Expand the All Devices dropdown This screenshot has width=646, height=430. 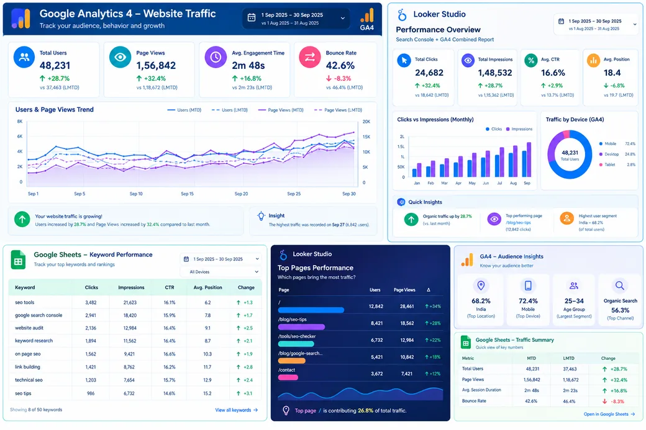[221, 272]
